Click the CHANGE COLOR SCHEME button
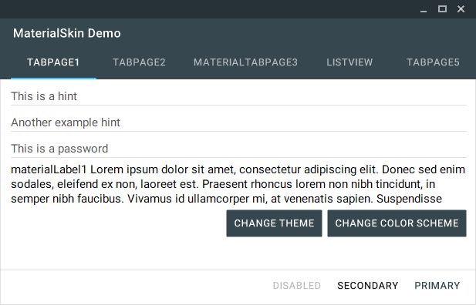Image resolution: width=476 pixels, height=305 pixels. 397,223
